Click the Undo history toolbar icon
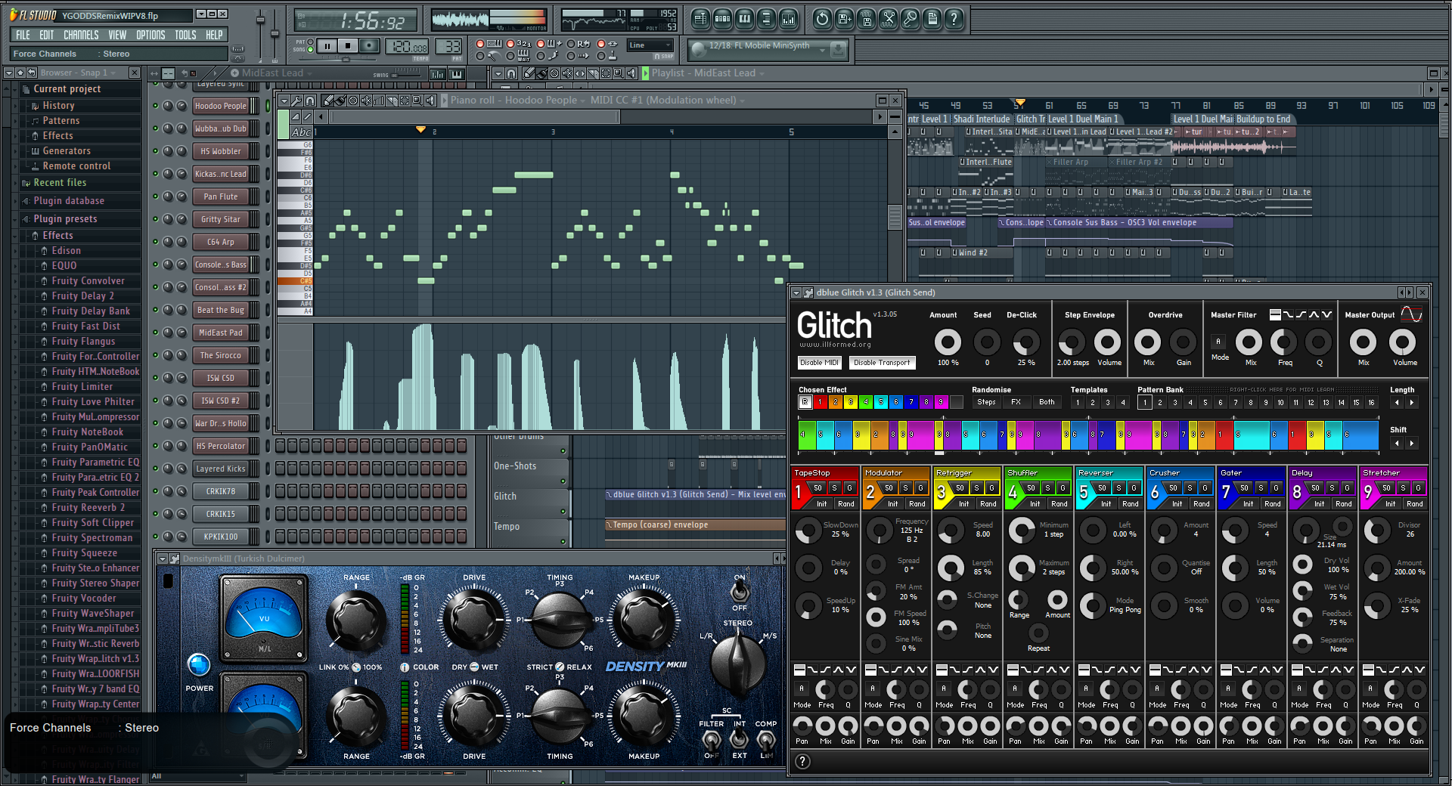The height and width of the screenshot is (786, 1452). 823,20
